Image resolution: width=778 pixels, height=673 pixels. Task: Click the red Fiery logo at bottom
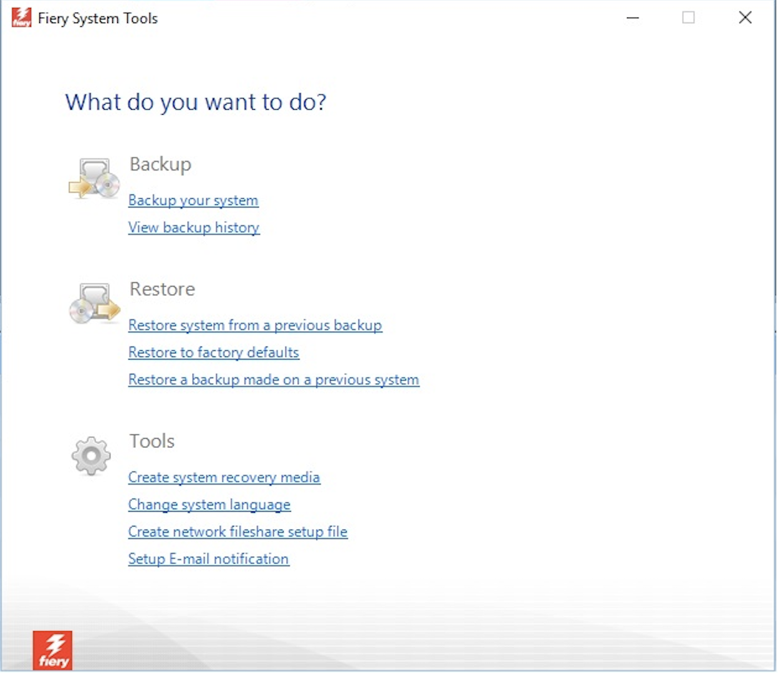point(53,651)
